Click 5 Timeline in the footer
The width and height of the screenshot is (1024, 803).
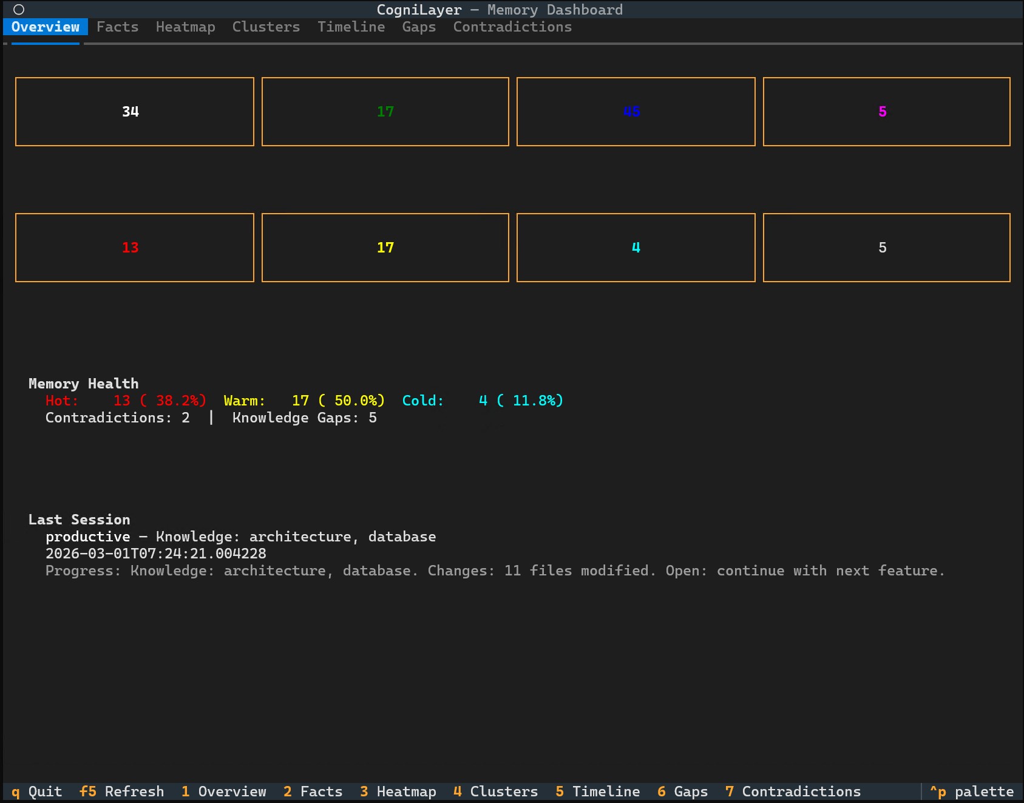[598, 791]
